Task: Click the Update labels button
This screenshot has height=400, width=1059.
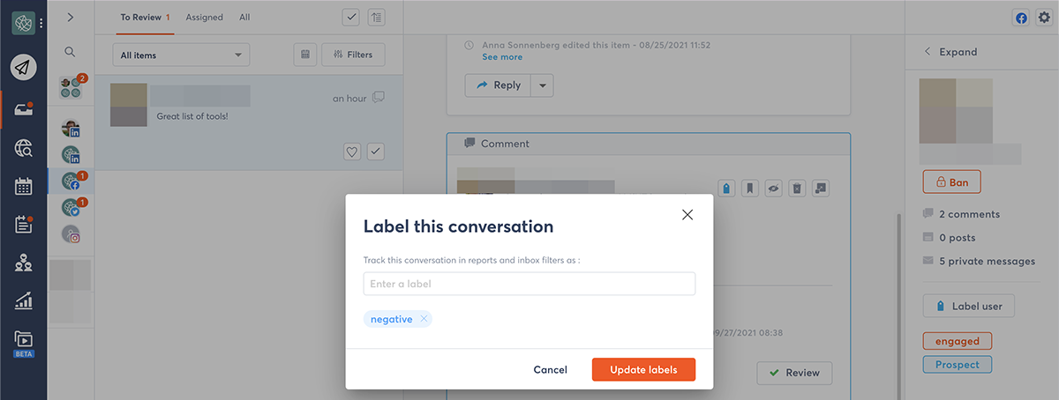Action: coord(643,370)
